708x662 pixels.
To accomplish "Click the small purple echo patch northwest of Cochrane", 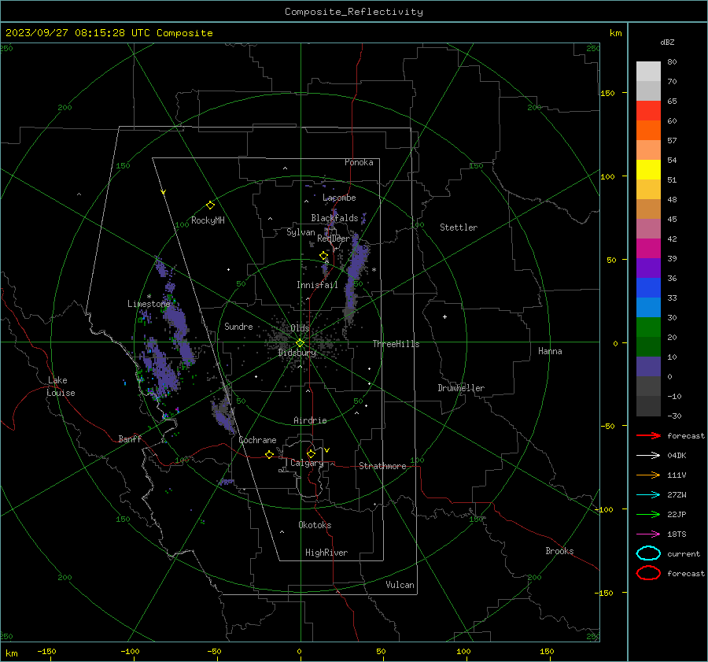I will coord(223,416).
